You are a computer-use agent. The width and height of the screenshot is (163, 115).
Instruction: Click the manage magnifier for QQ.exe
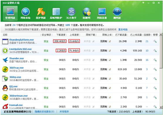(x=155, y=88)
